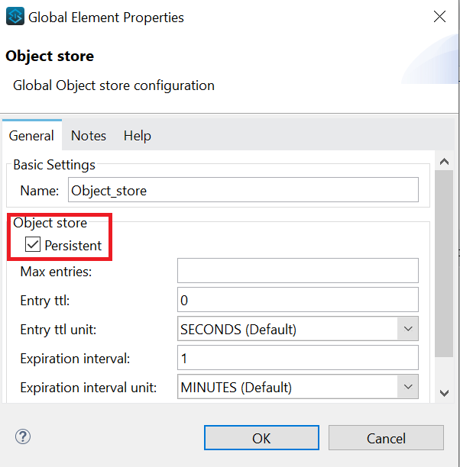Screen dimensions: 460x467
Task: Open the Help tab
Action: [x=138, y=136]
